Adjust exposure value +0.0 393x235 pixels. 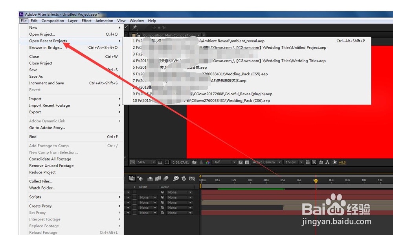tap(342, 162)
